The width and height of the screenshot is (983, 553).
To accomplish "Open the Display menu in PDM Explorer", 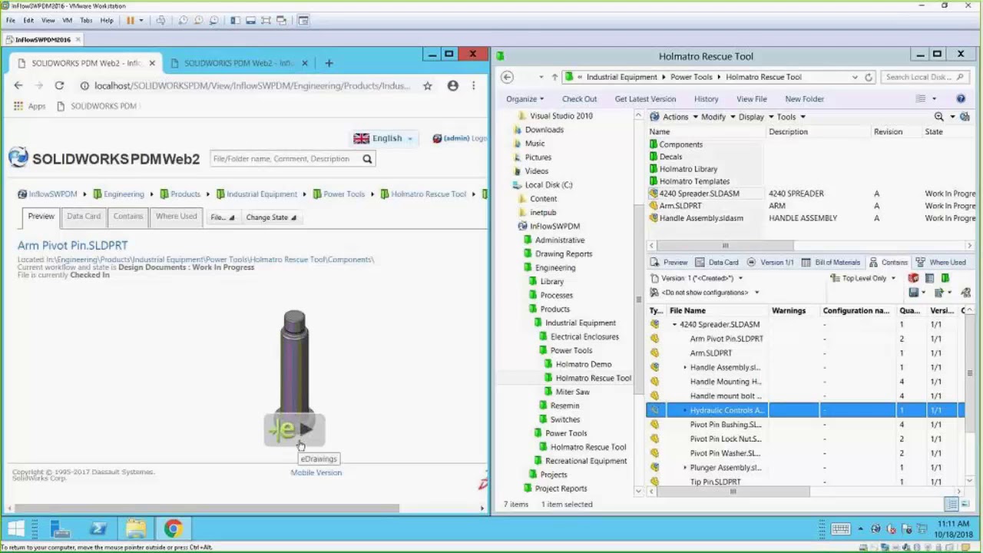I will pyautogui.click(x=756, y=117).
